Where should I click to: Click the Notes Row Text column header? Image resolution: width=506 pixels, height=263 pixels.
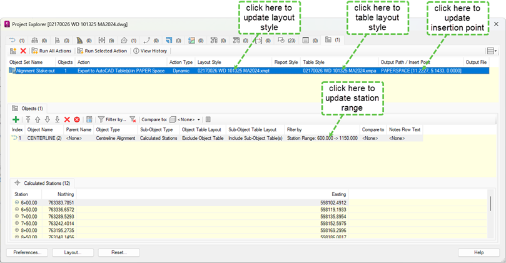[405, 129]
